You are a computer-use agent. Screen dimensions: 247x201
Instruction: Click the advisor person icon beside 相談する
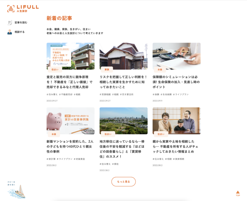(9, 32)
